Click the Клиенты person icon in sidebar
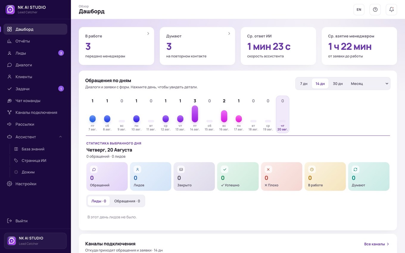Viewport: 405px width, 253px height. (10, 77)
